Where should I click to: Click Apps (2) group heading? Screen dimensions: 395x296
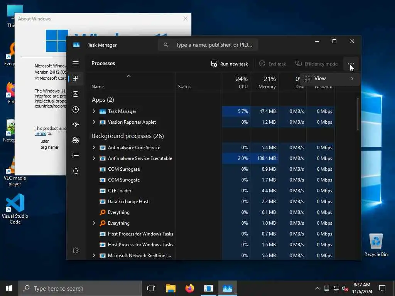[103, 100]
